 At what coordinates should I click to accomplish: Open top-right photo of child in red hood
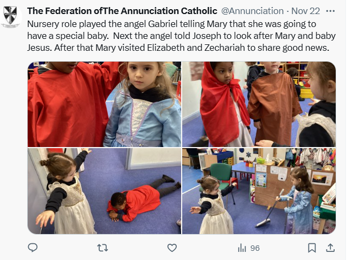[x=259, y=104]
